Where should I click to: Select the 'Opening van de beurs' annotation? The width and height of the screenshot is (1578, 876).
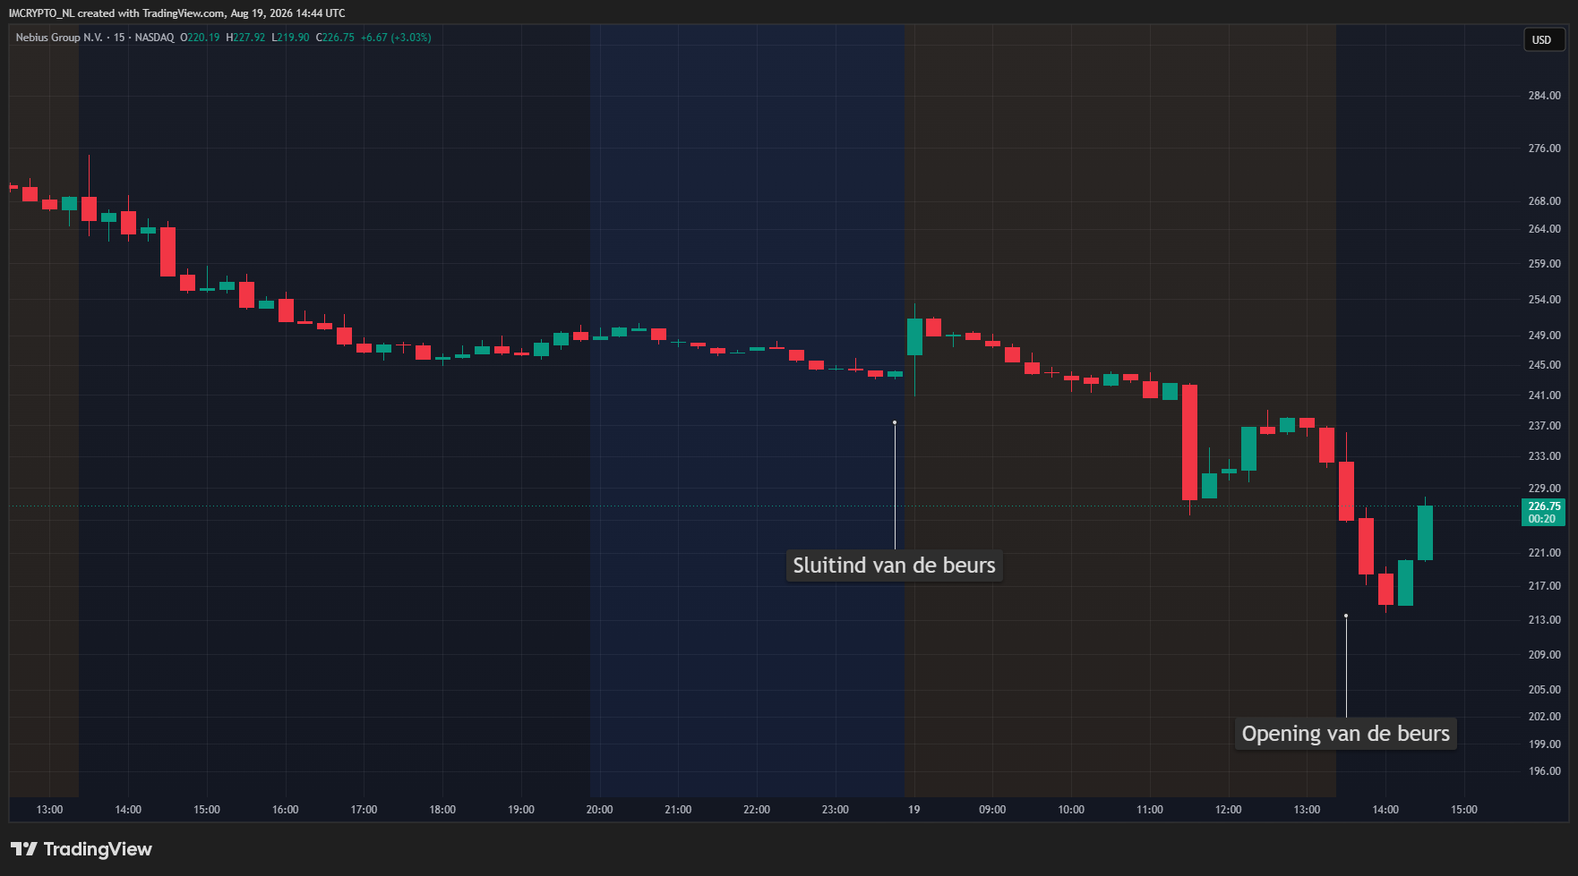(1345, 734)
